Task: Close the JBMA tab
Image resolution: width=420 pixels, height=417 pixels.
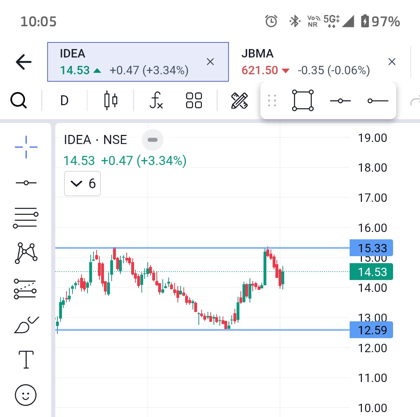Action: click(x=392, y=62)
